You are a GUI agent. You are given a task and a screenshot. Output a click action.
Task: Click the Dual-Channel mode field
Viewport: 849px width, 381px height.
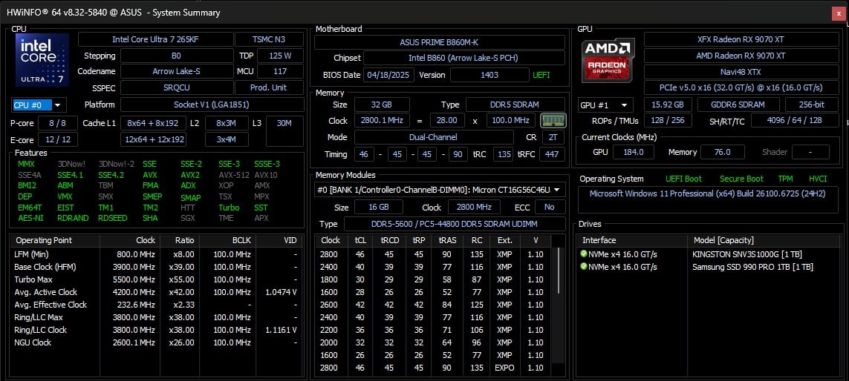(434, 137)
